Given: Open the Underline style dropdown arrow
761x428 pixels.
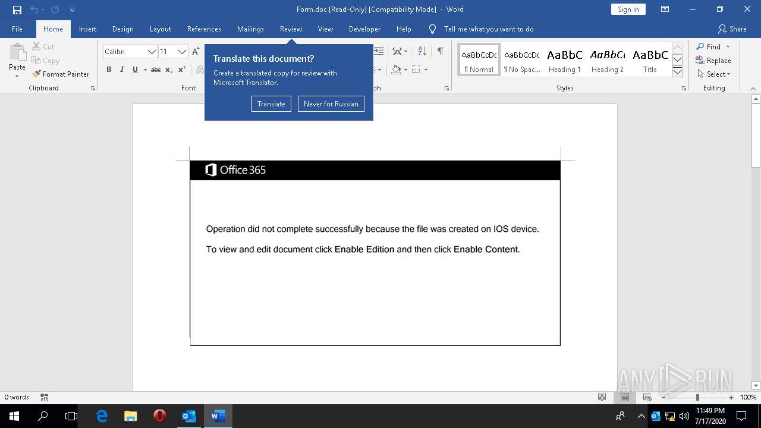Looking at the screenshot, I should [x=145, y=70].
